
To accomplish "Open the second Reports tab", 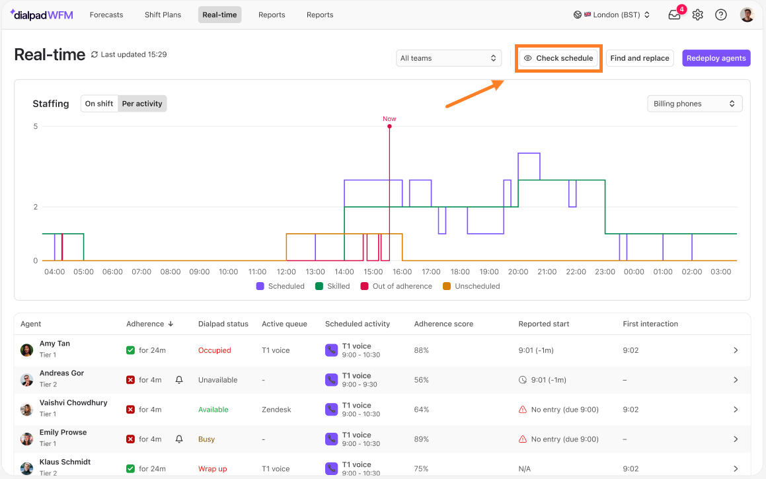I will click(320, 15).
